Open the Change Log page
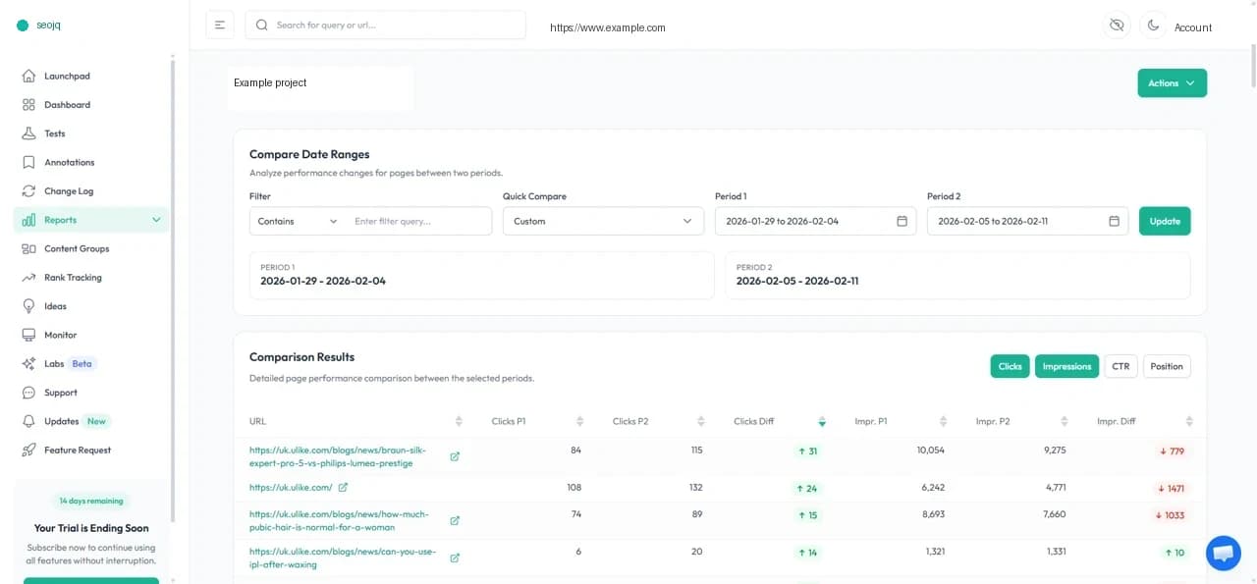 tap(68, 190)
